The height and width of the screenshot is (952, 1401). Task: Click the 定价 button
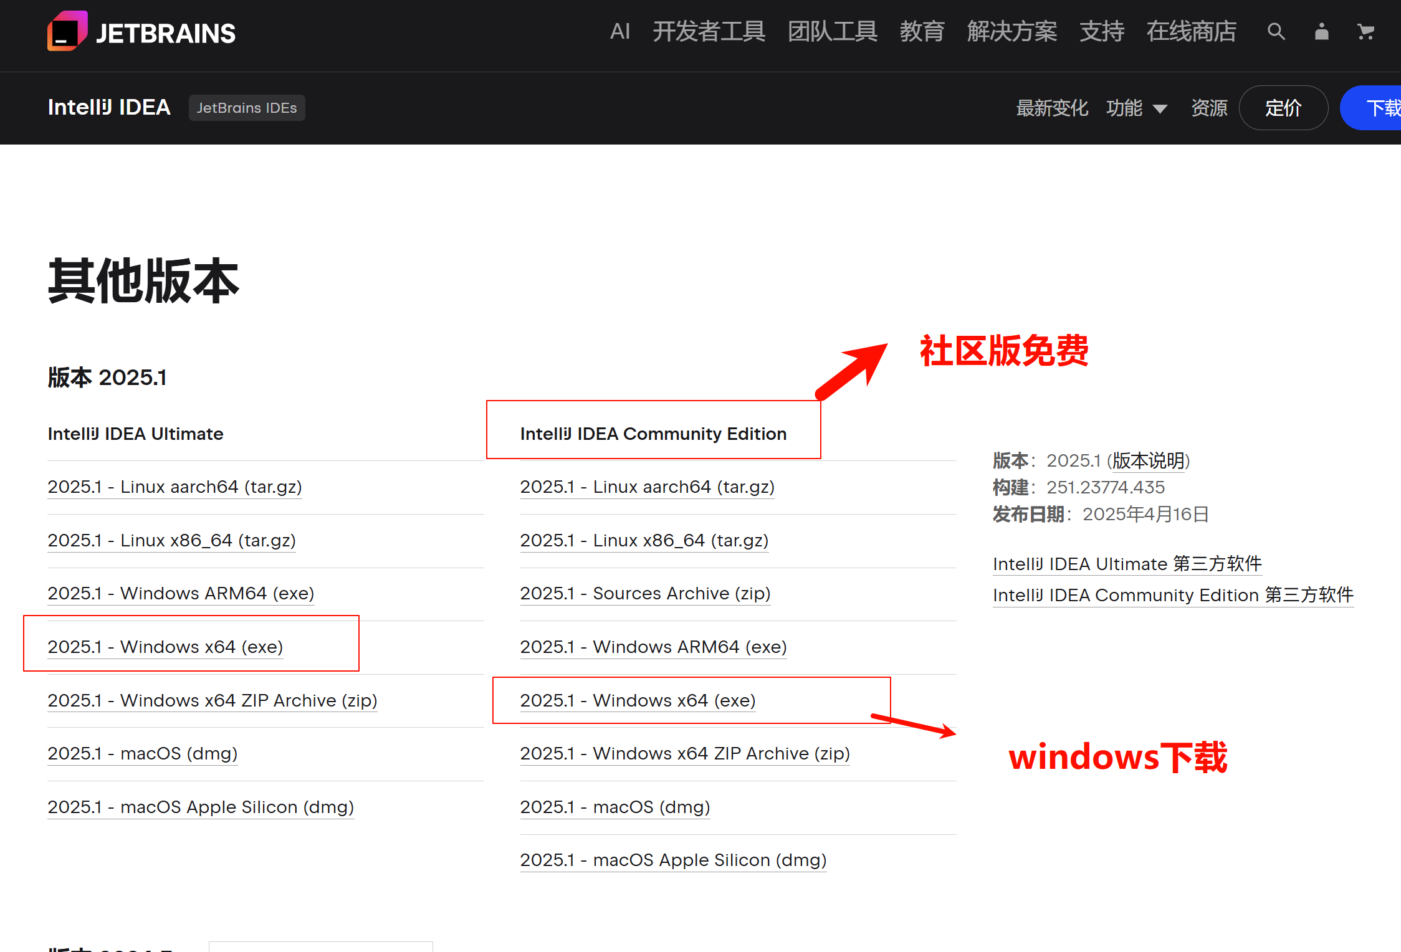click(1283, 108)
